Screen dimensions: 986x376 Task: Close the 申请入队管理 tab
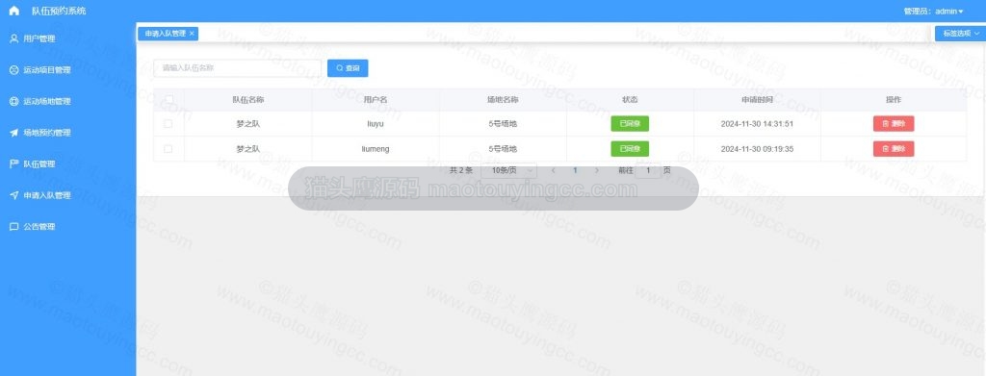click(192, 34)
